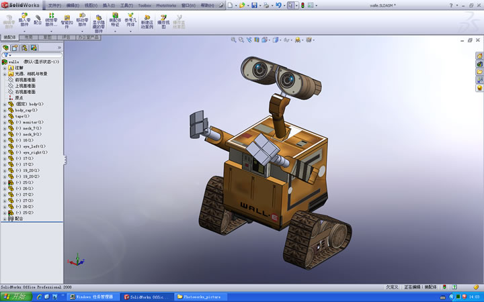Open the 视图(V) menu
Image resolution: width=484 pixels, height=302 pixels.
pos(91,5)
